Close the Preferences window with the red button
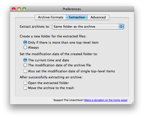This screenshot has width=144, height=118. [x=14, y=9]
